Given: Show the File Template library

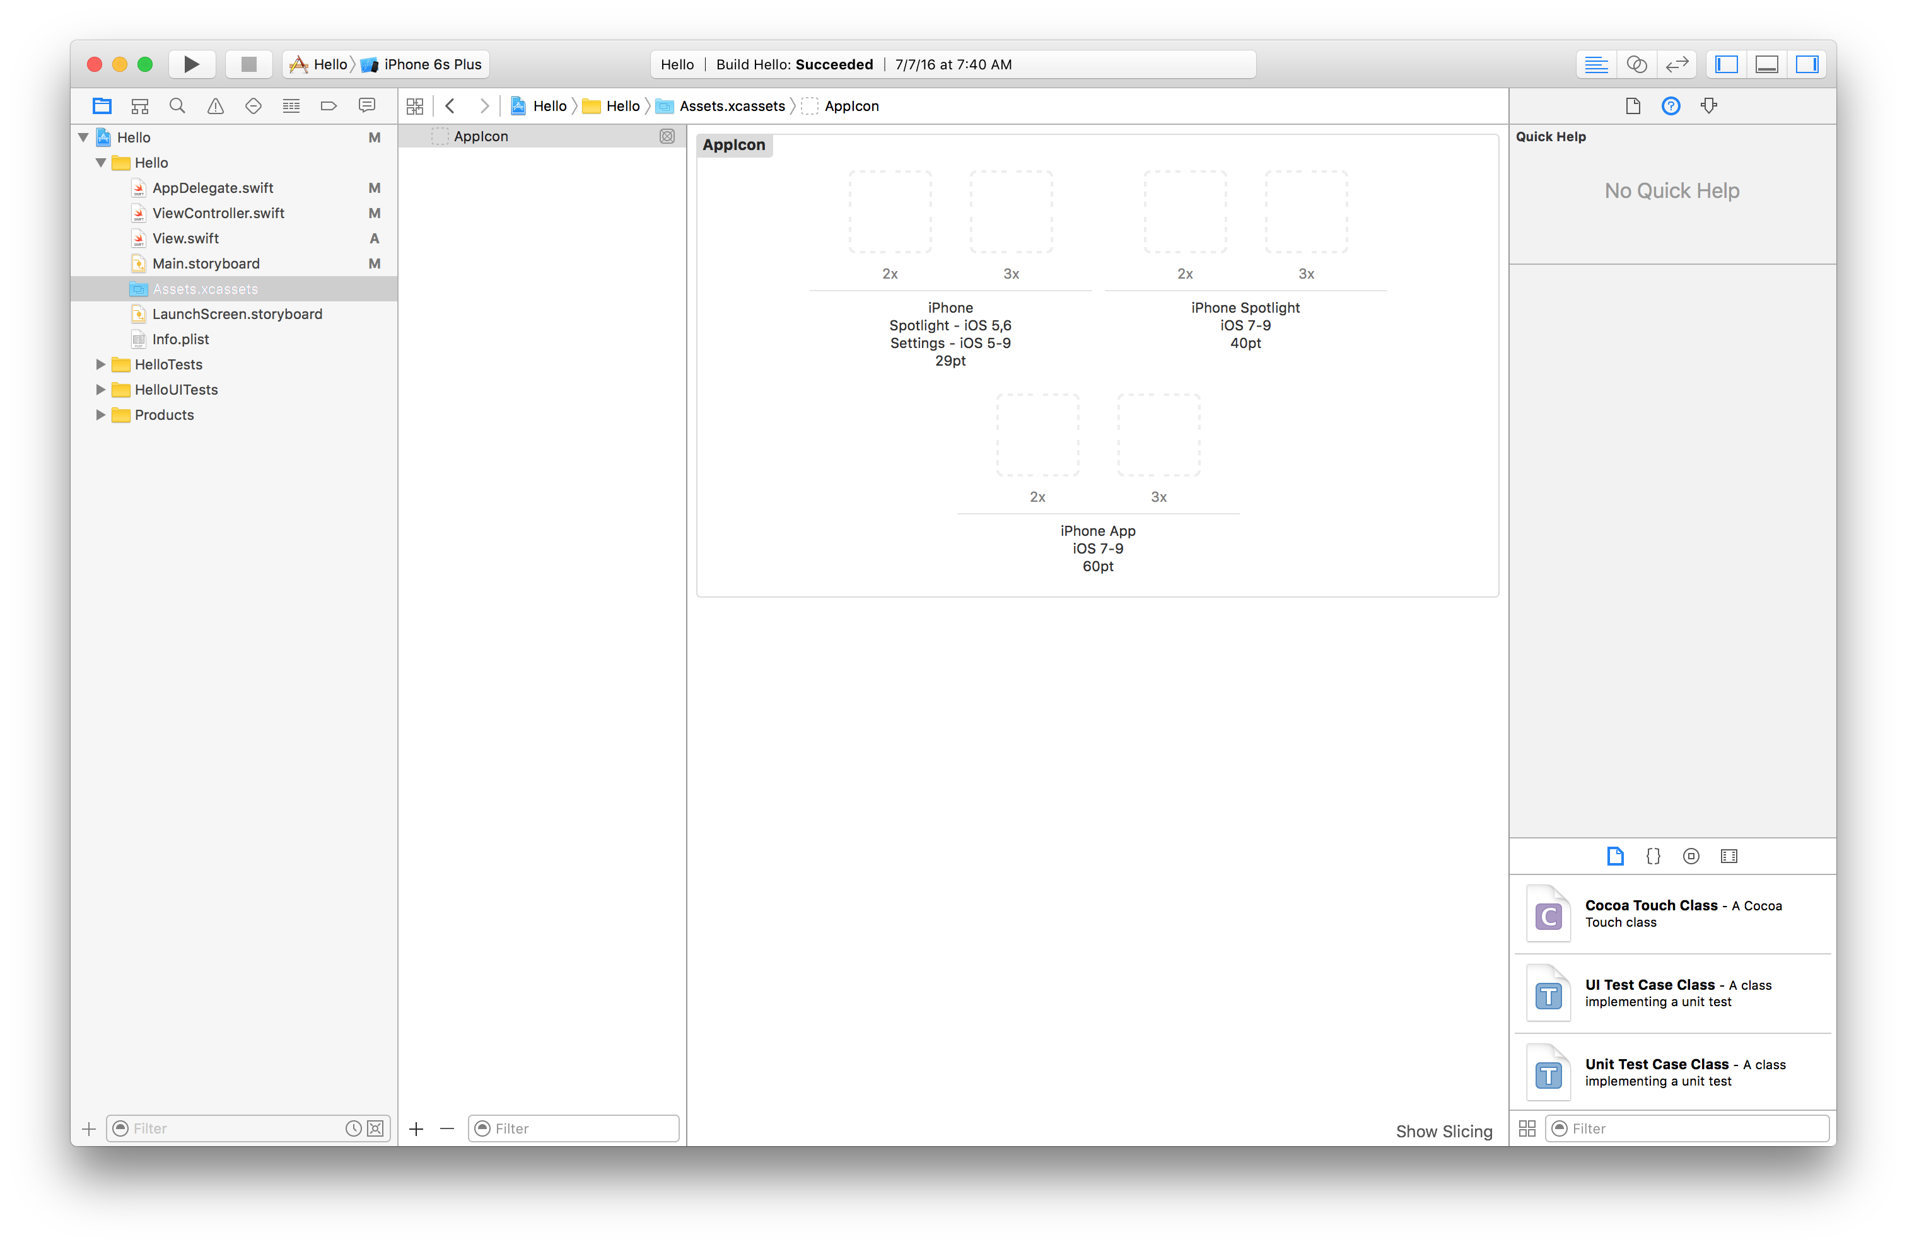Looking at the screenshot, I should click(x=1616, y=856).
